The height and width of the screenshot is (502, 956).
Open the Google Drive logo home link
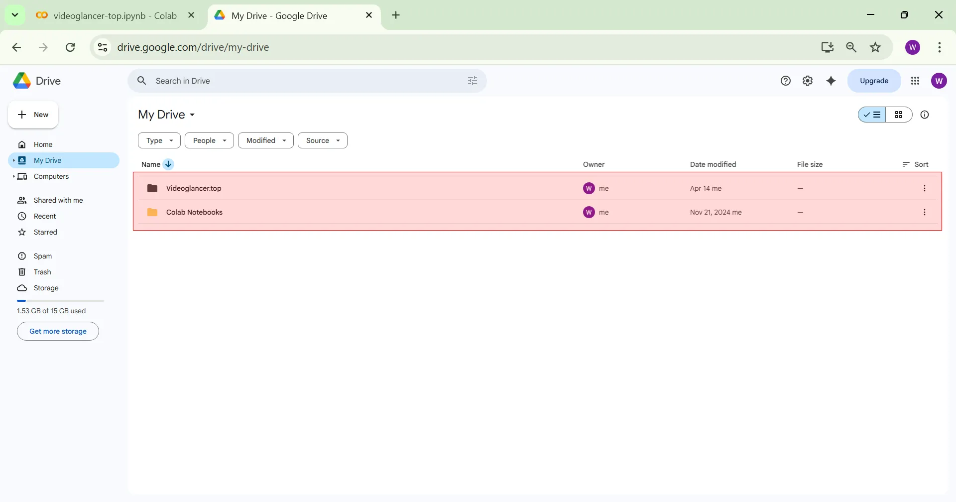click(x=37, y=81)
